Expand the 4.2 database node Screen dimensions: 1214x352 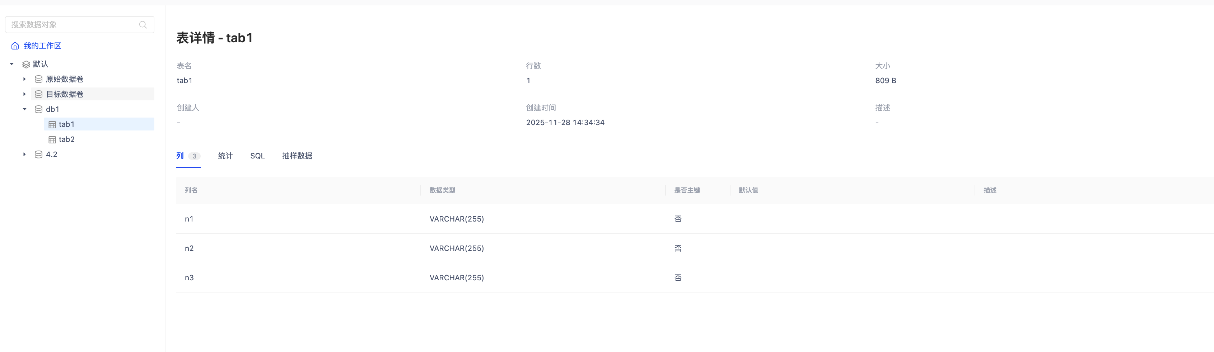[x=24, y=154]
